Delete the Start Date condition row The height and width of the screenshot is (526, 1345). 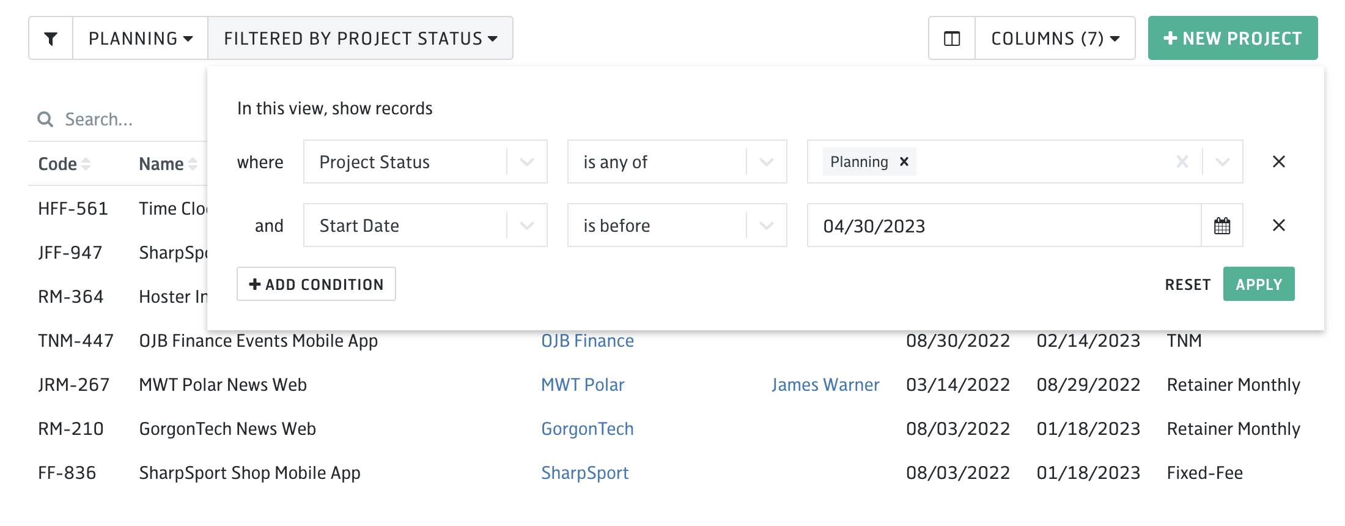1278,225
